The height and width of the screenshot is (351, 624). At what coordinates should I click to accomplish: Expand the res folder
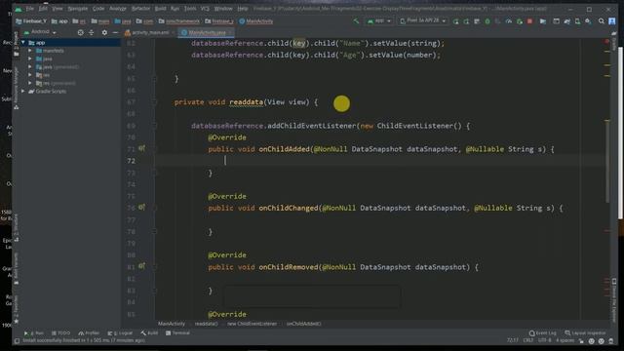[x=30, y=75]
